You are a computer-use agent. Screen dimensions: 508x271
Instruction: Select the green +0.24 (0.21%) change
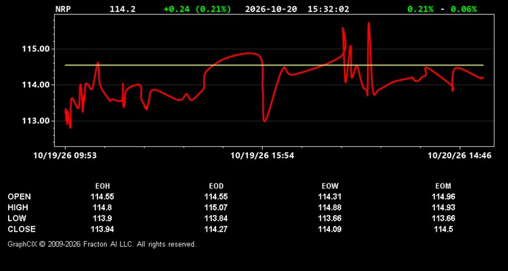click(197, 9)
